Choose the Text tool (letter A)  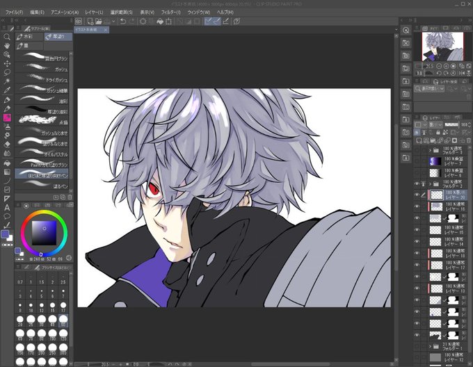7,207
